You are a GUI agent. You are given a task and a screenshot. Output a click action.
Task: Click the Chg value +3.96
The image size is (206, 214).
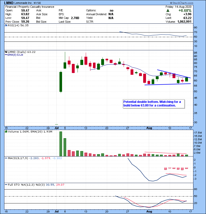coord(187,14)
